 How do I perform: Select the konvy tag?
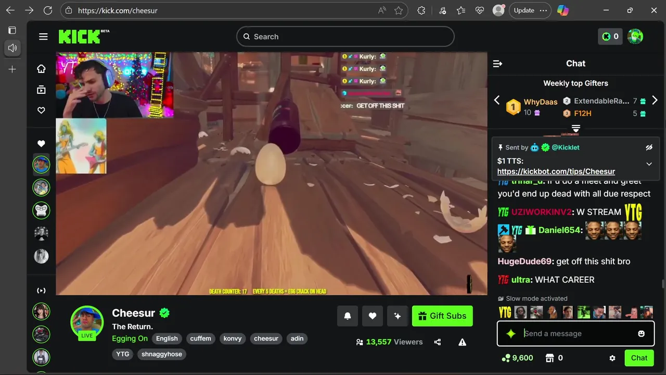point(233,339)
